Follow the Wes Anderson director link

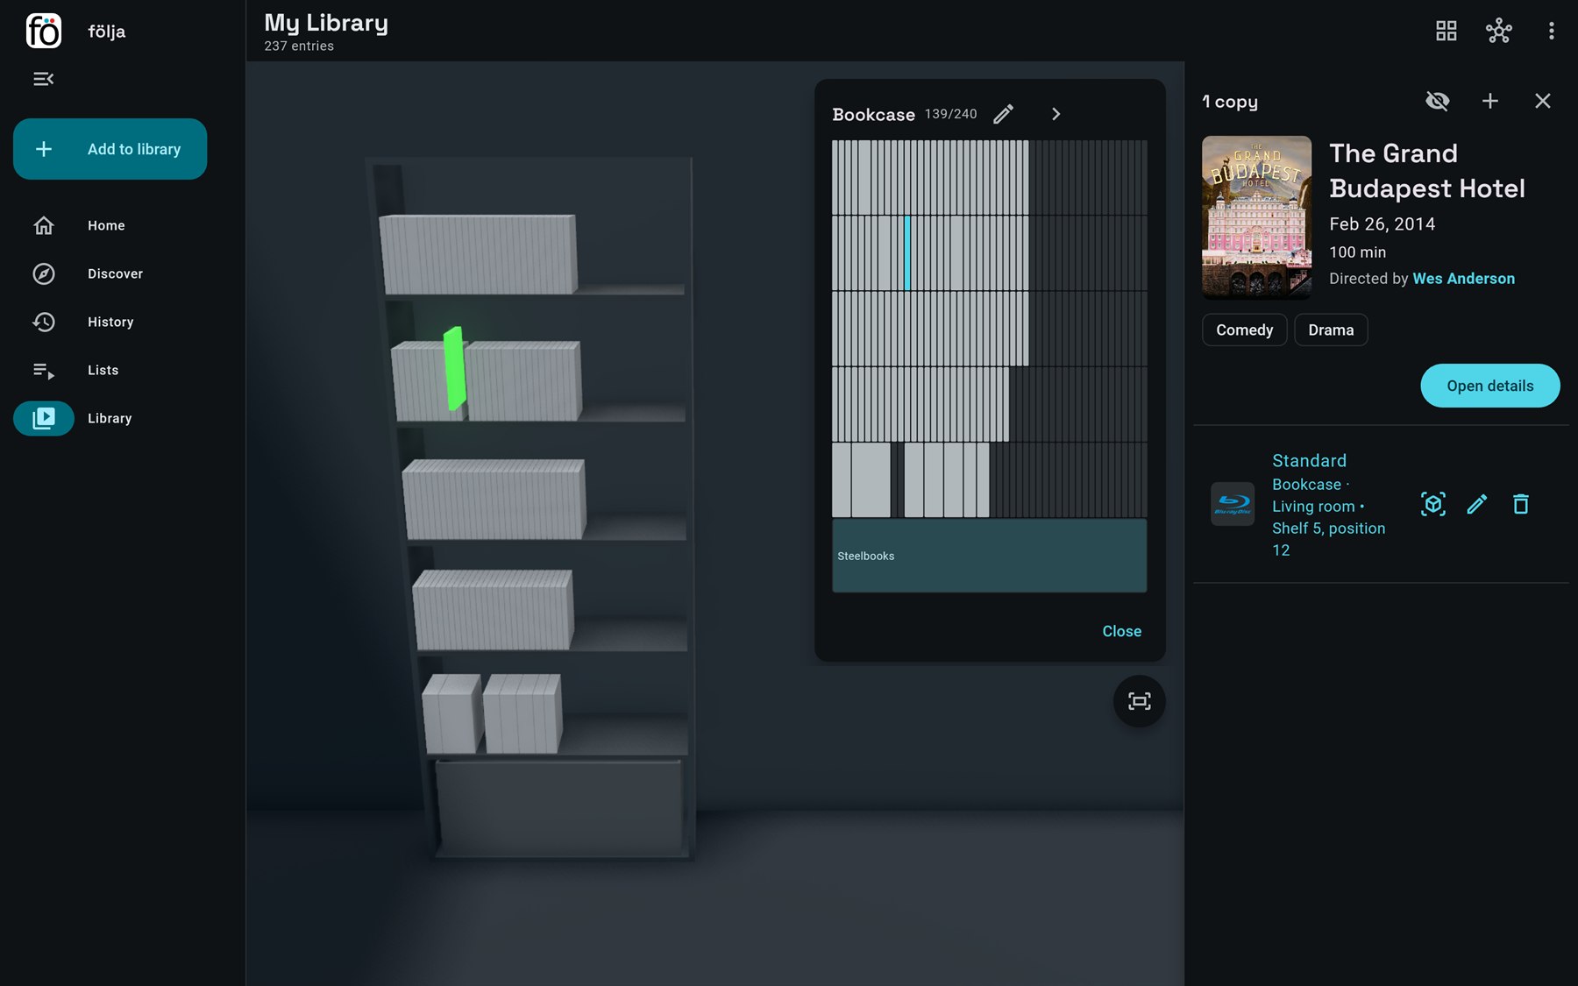[x=1464, y=279]
